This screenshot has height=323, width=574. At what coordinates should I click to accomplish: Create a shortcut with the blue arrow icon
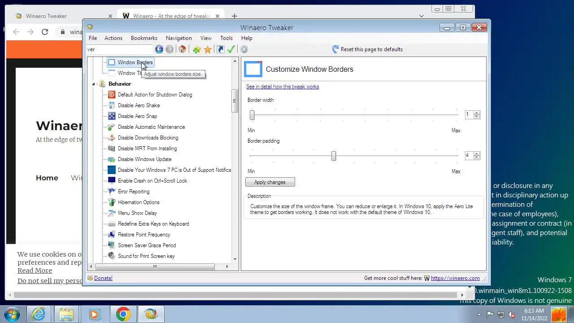pos(221,49)
